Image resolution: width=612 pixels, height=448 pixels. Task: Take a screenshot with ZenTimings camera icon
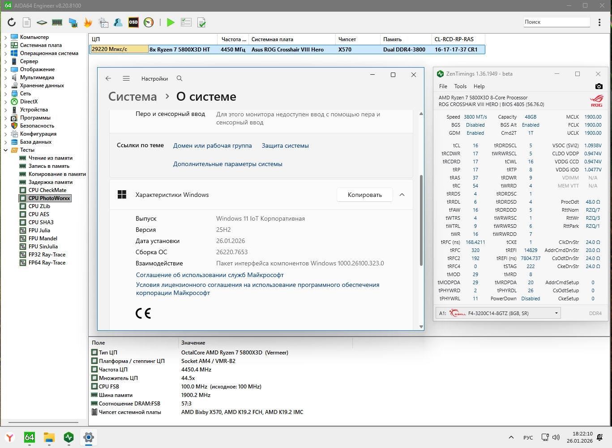pyautogui.click(x=599, y=86)
